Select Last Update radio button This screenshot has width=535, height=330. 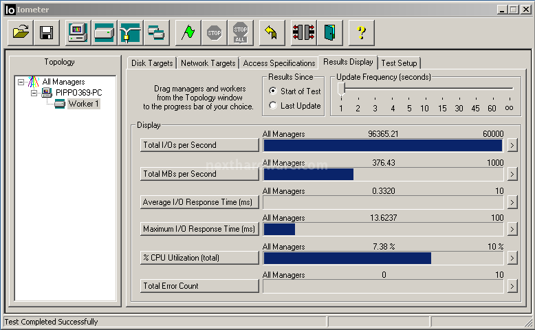point(272,105)
